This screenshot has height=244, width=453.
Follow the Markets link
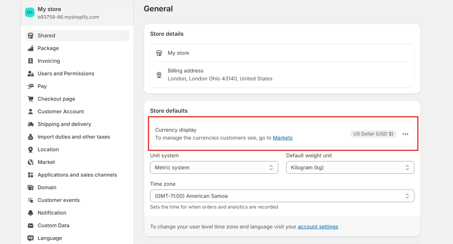(x=282, y=138)
